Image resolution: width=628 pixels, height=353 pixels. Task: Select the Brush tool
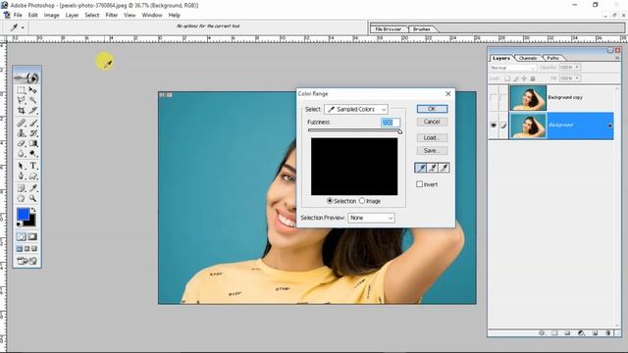pos(32,123)
